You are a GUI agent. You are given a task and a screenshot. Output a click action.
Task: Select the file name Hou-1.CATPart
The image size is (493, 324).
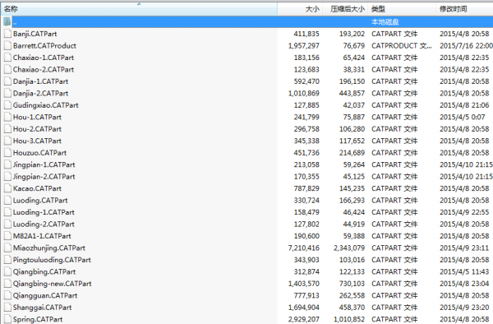37,118
